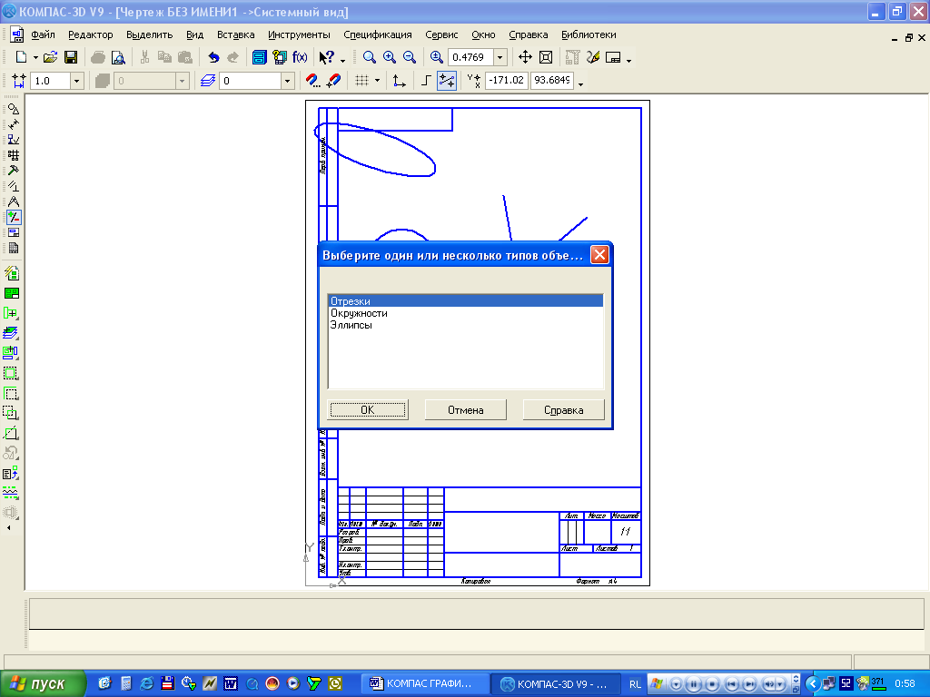This screenshot has width=930, height=697.
Task: Open the Measurements compass panel icon
Action: pyautogui.click(x=13, y=201)
